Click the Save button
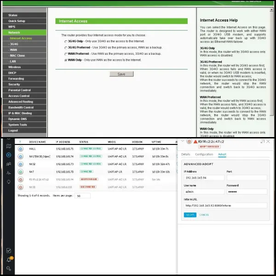This screenshot has height=276, width=276. point(121,74)
